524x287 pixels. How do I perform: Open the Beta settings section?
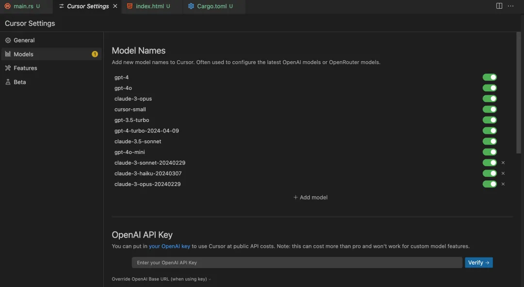51,82
